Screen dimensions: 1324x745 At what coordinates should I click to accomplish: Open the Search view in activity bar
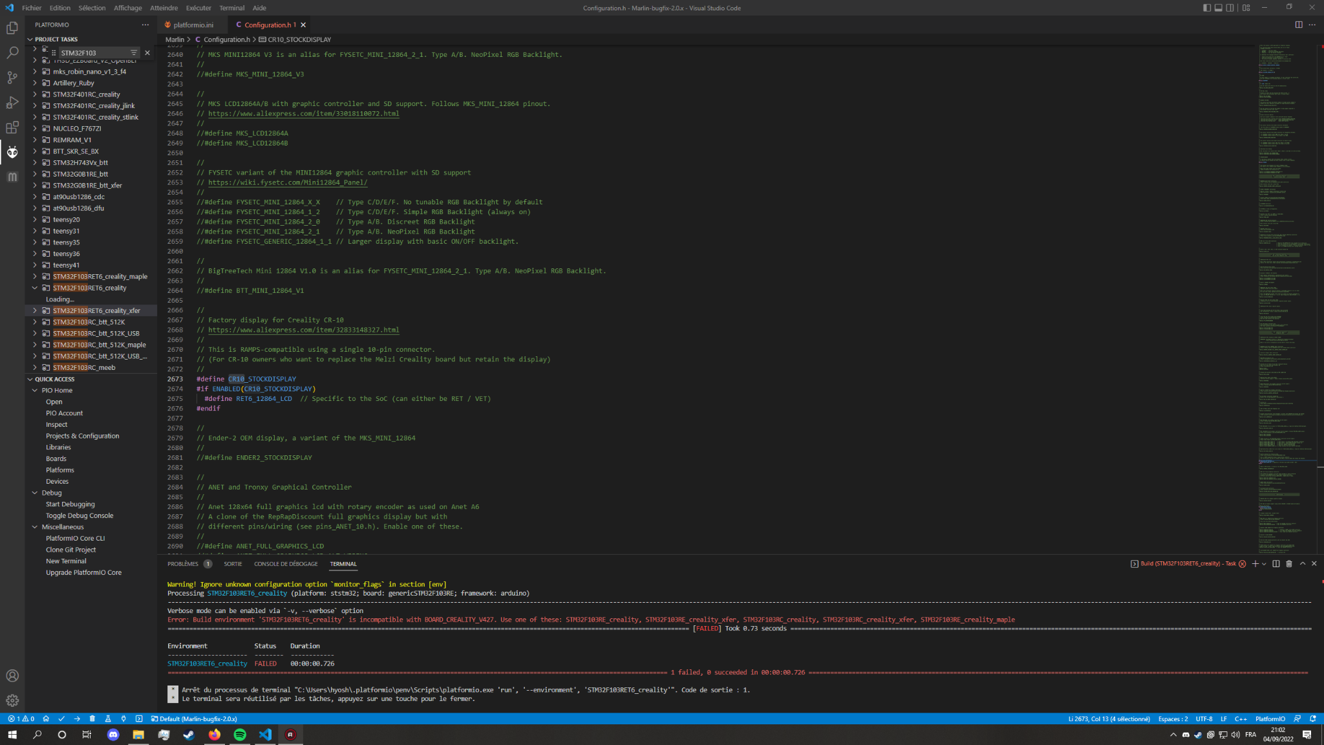pyautogui.click(x=12, y=52)
